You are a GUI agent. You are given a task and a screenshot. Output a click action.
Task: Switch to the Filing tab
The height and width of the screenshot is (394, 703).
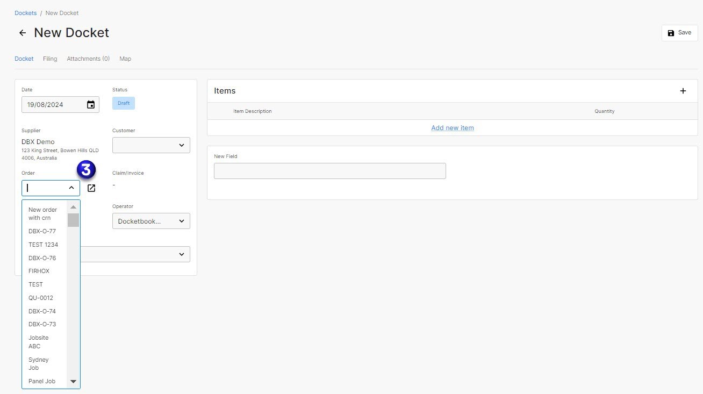coord(49,59)
